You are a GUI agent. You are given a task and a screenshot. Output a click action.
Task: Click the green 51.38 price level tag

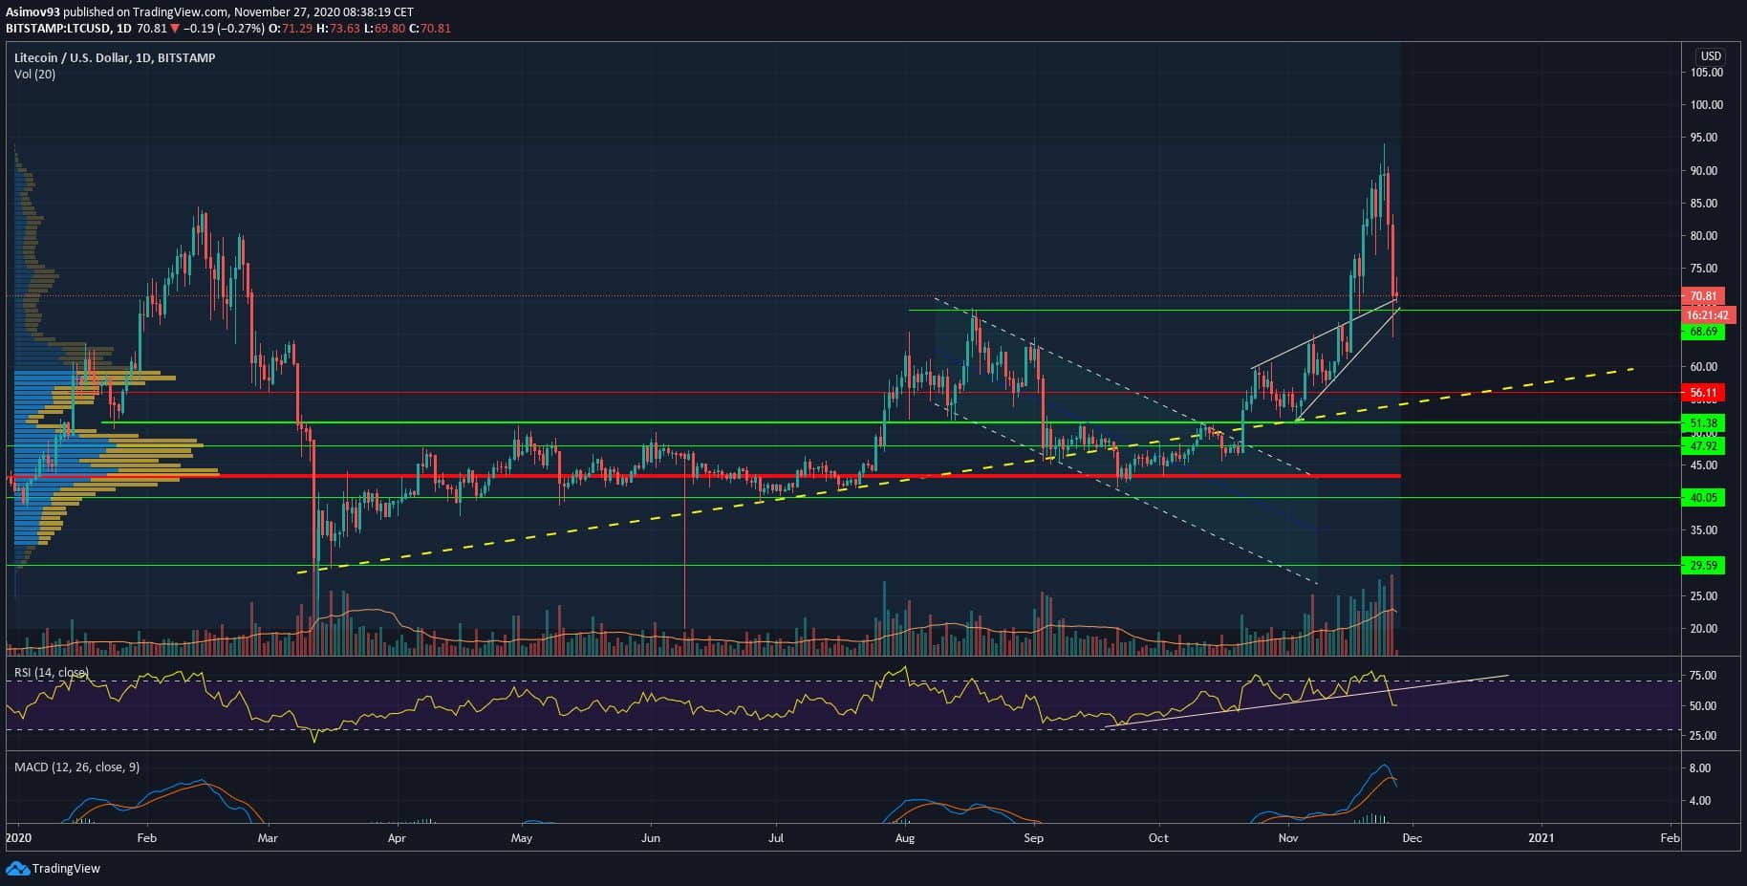click(1704, 423)
